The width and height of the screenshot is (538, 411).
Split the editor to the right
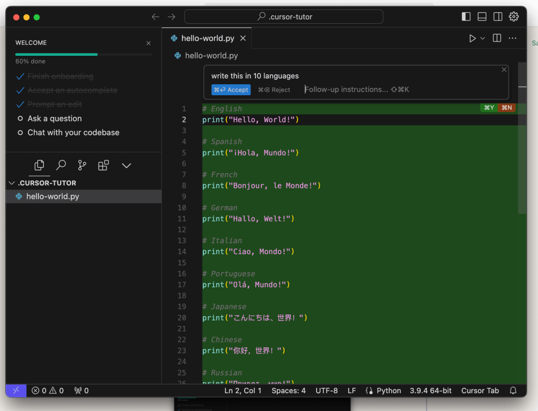[497, 38]
